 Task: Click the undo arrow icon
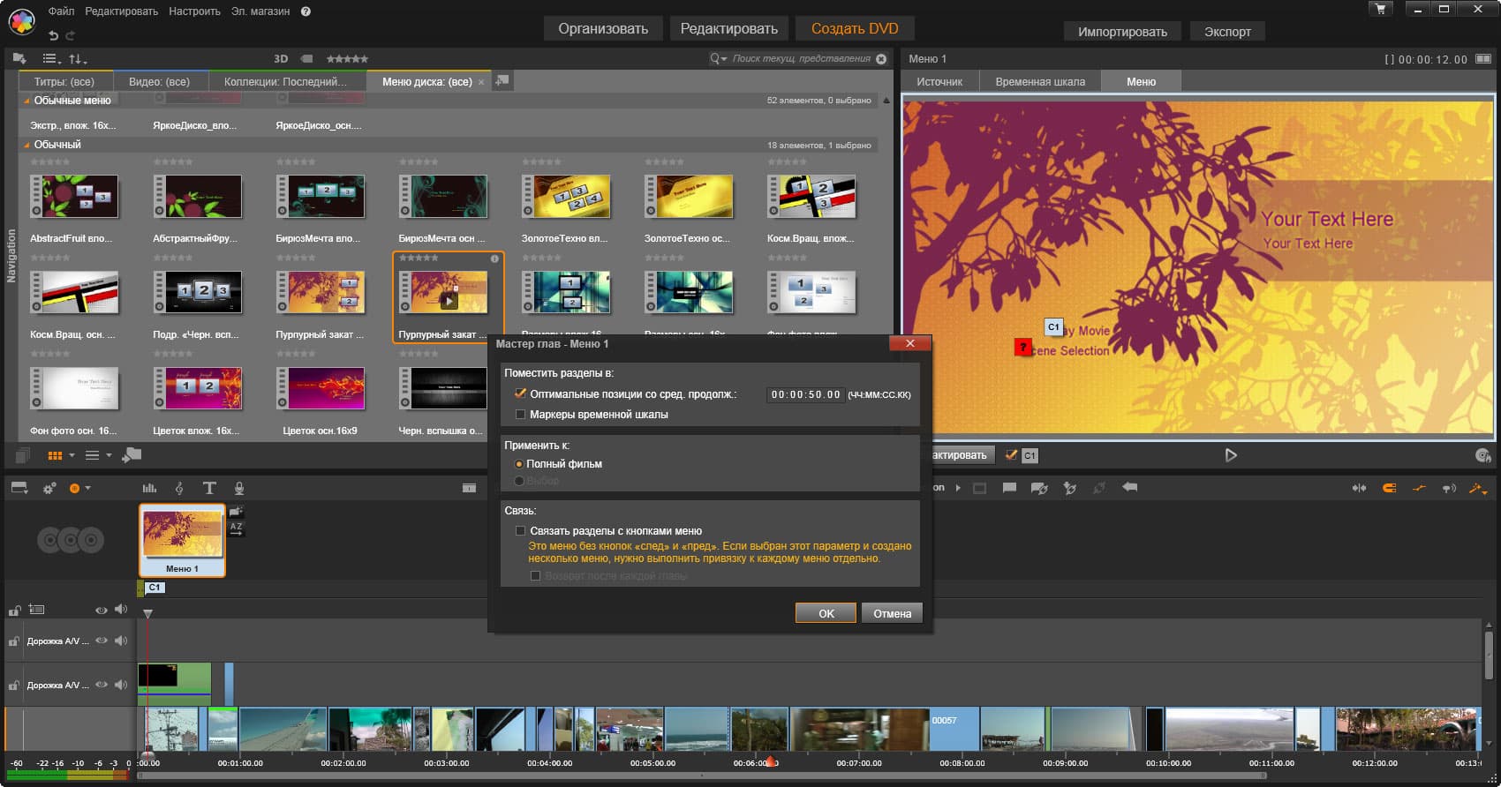coord(53,35)
